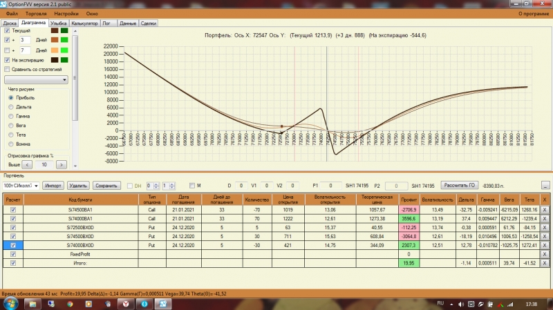This screenshot has height=310, width=553.
Task: Select the Вега radio option
Action: click(11, 126)
